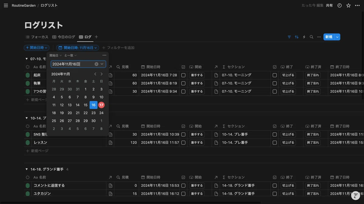Go to RoutineGarden in breadcrumb
Image resolution: width=364 pixels, height=204 pixels.
coord(24,5)
